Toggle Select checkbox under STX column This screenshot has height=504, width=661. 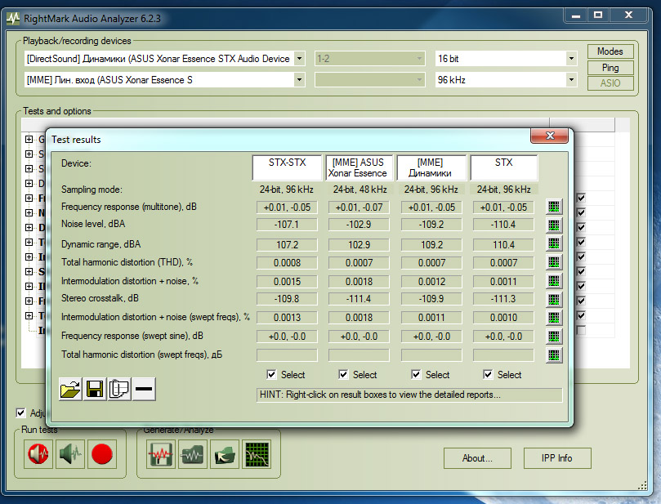(x=488, y=374)
